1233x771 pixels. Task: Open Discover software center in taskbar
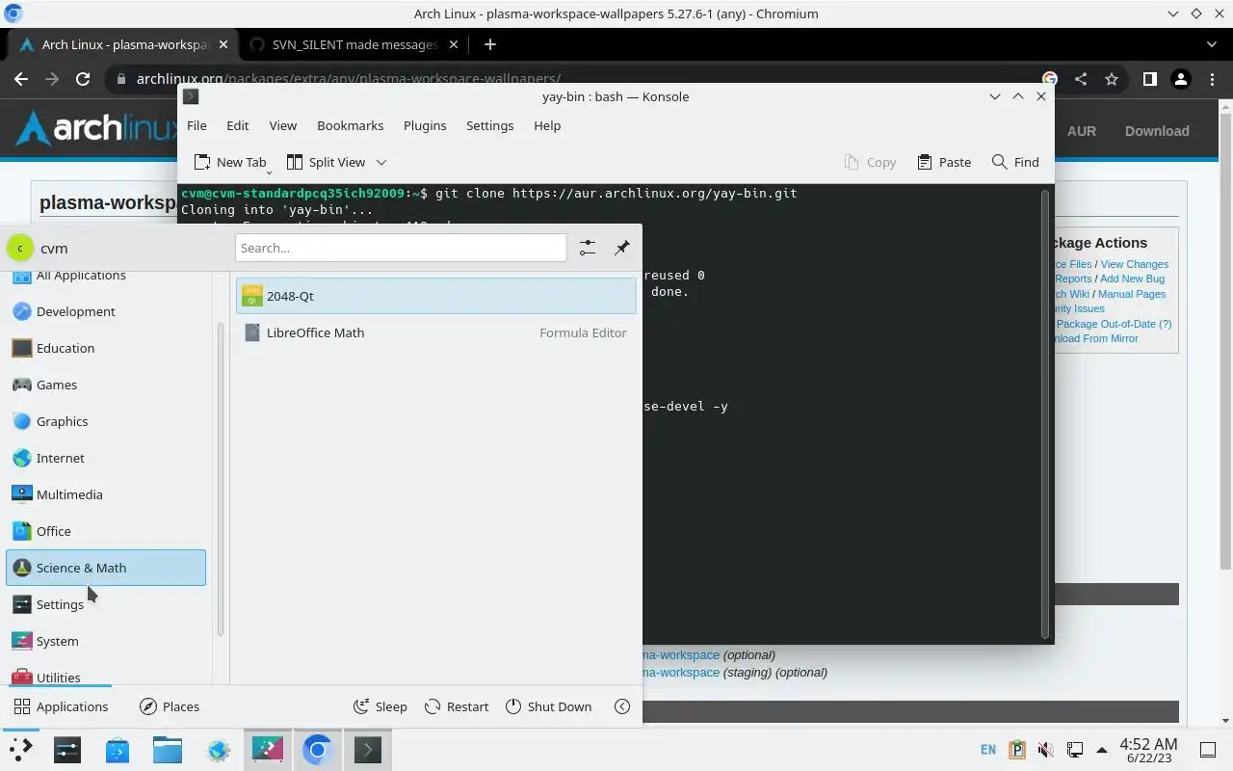point(118,750)
